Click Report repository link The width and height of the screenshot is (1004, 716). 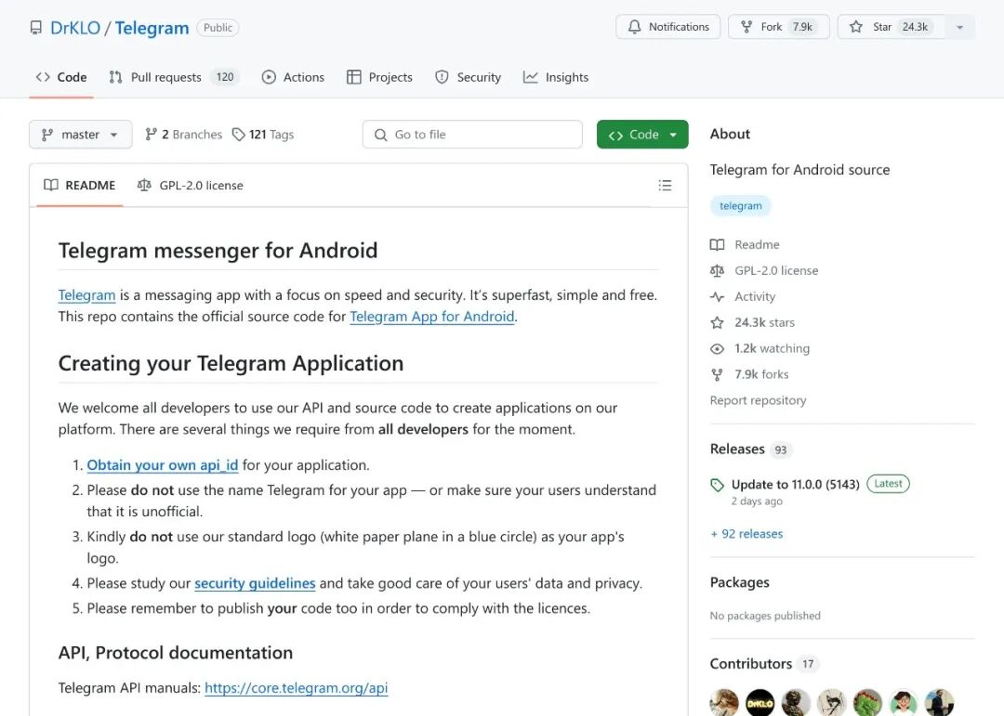click(x=758, y=400)
